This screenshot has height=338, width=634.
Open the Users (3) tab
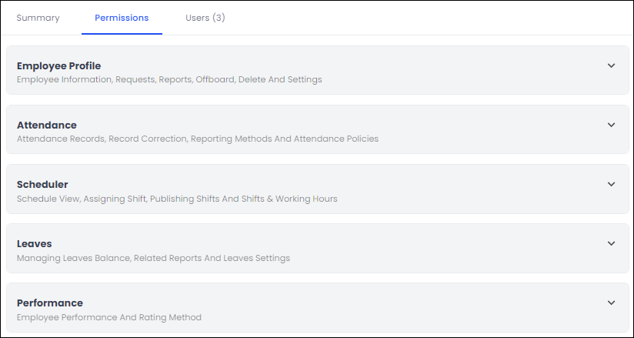coord(205,18)
